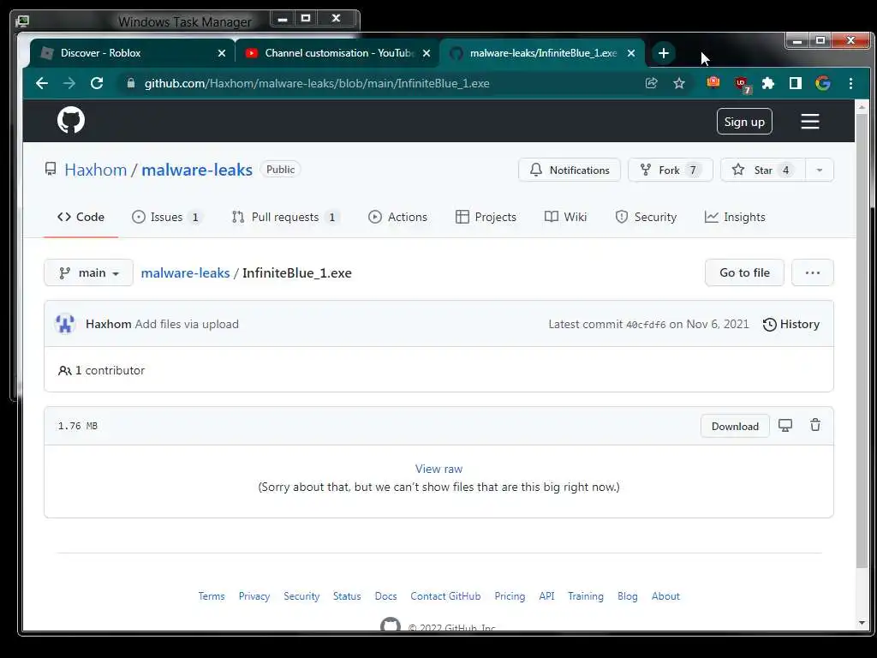The height and width of the screenshot is (658, 877).
Task: Open a new browser tab with plus button
Action: tap(664, 53)
